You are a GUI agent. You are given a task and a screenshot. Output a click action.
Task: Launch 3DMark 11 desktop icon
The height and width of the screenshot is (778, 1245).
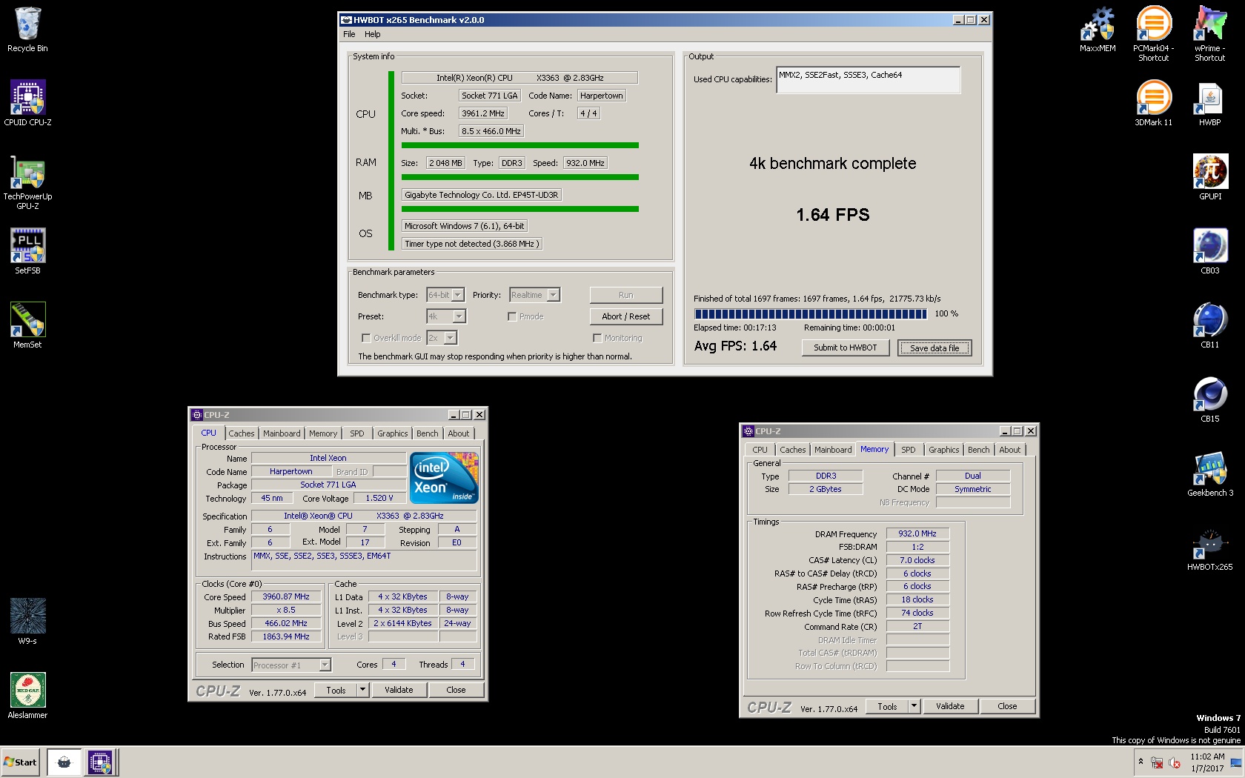point(1154,103)
